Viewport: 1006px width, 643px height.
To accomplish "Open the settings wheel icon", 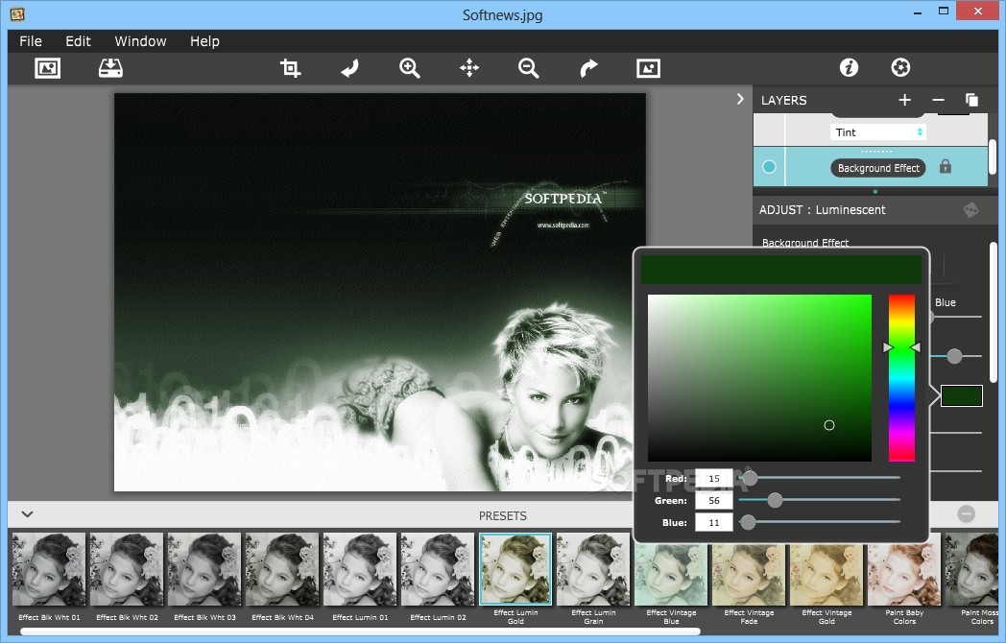I will click(x=900, y=67).
